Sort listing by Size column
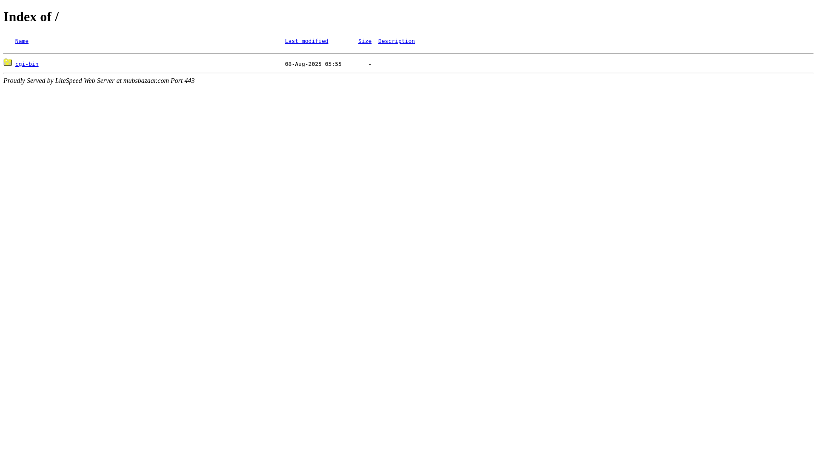Screen dimensions: 817x459 [365, 41]
